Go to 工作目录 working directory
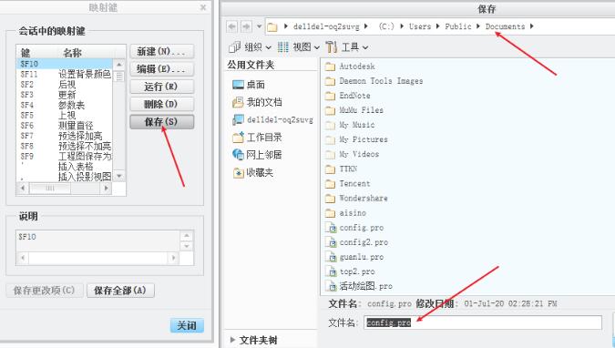Screen dimensions: 615x348 coord(257,137)
